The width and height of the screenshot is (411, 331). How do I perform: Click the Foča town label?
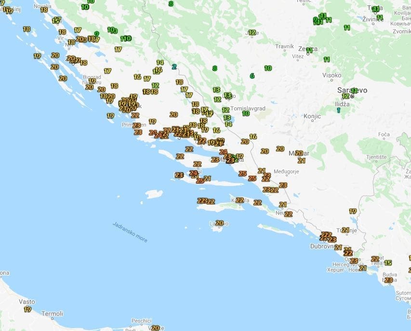tap(384, 134)
